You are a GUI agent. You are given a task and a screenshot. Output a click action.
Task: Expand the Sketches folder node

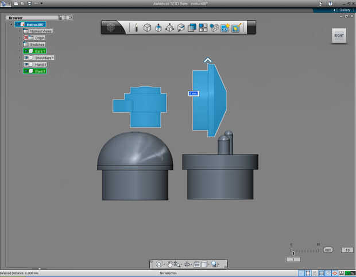point(20,44)
